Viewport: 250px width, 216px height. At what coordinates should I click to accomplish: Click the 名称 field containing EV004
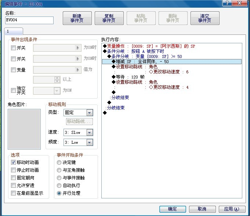pyautogui.click(x=29, y=20)
